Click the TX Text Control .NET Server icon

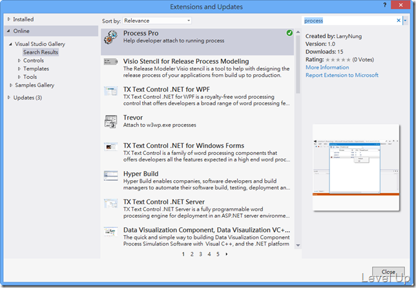click(110, 203)
